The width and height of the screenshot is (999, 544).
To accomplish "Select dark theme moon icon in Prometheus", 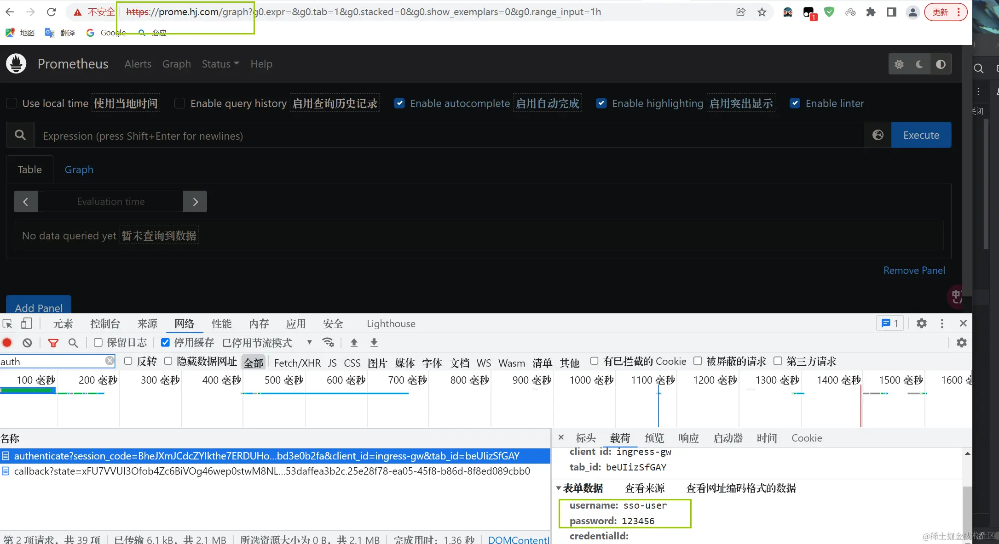I will [918, 64].
